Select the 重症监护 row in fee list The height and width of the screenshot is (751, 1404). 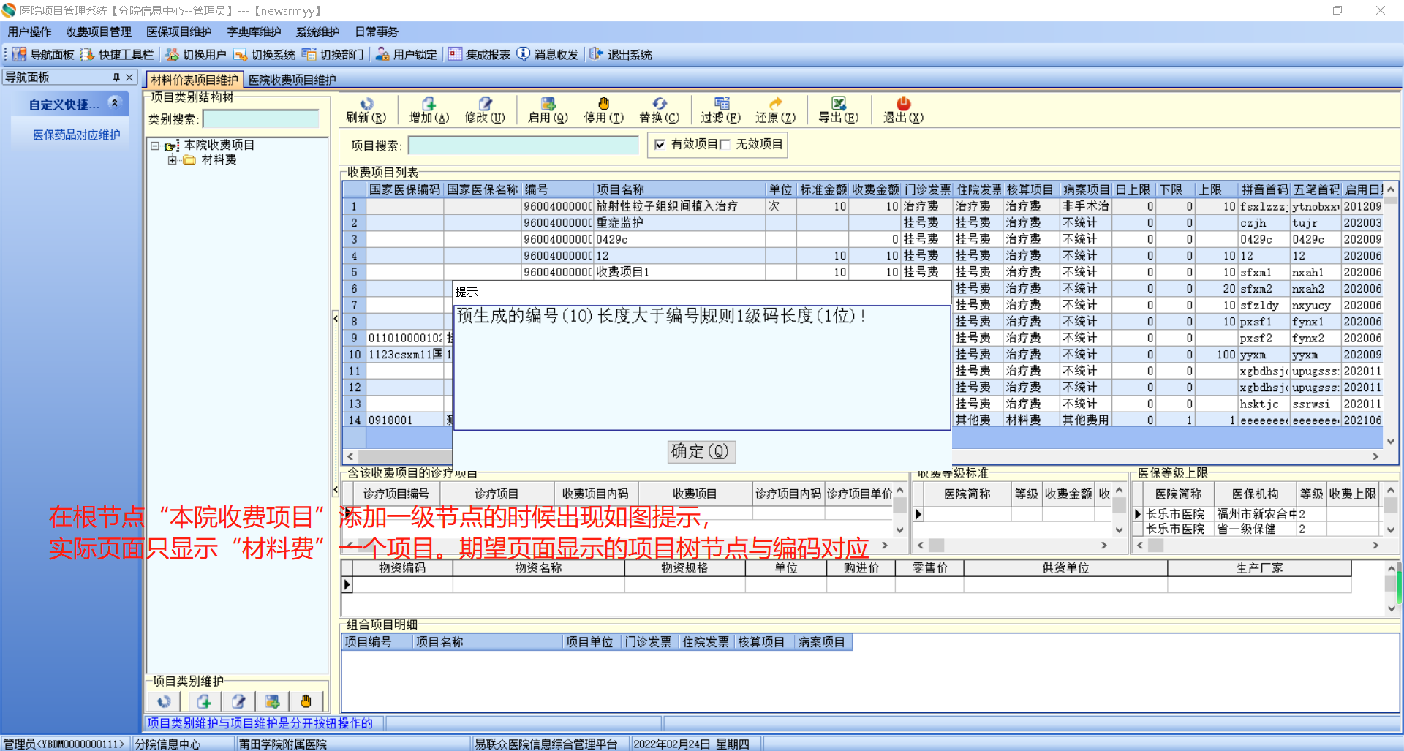coord(863,223)
